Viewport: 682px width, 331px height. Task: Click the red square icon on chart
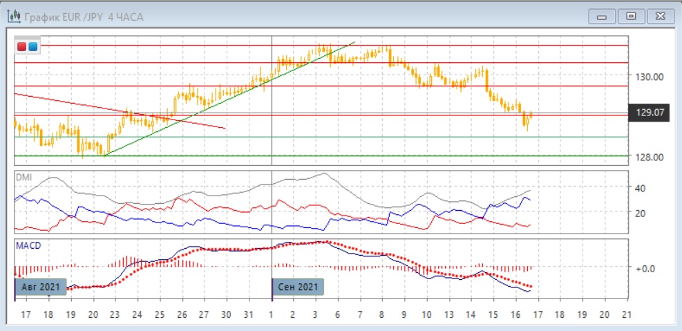pyautogui.click(x=22, y=47)
